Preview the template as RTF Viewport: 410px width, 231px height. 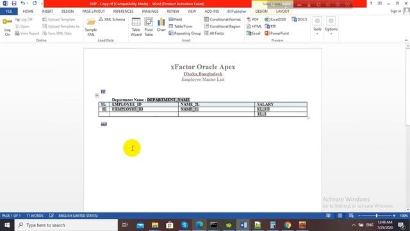(270, 26)
